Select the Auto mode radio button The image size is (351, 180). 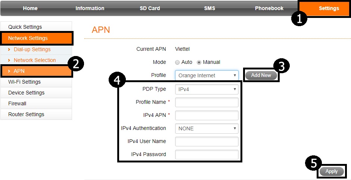click(x=178, y=62)
